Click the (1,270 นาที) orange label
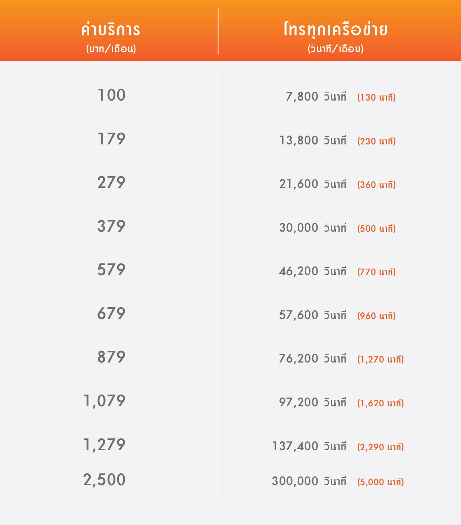The image size is (461, 525). 380,359
